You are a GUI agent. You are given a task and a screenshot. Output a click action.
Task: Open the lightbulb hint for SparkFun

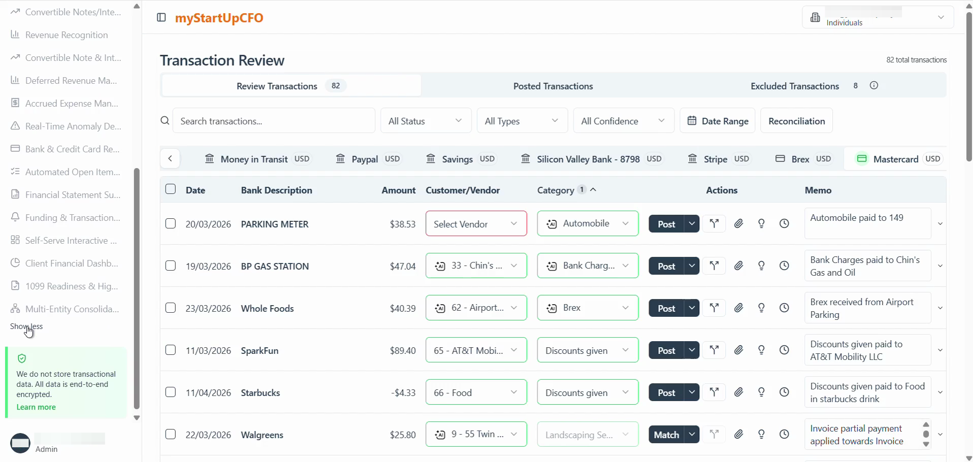761,350
